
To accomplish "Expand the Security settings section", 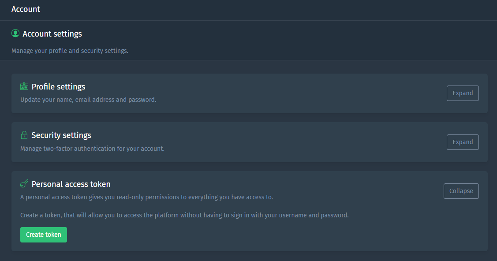I will [x=463, y=142].
